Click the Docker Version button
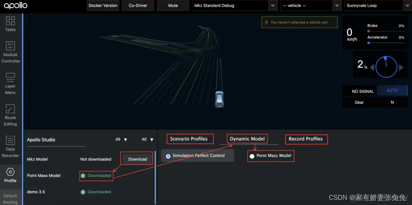Image resolution: width=412 pixels, height=205 pixels. coord(103,5)
